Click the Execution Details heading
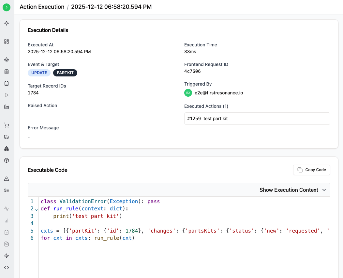 (48, 30)
